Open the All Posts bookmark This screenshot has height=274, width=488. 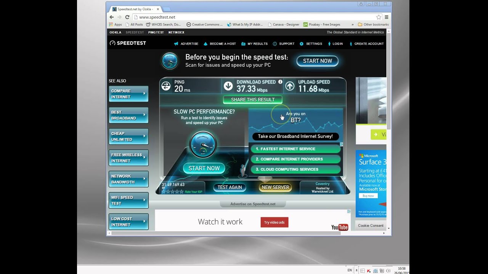(x=134, y=24)
